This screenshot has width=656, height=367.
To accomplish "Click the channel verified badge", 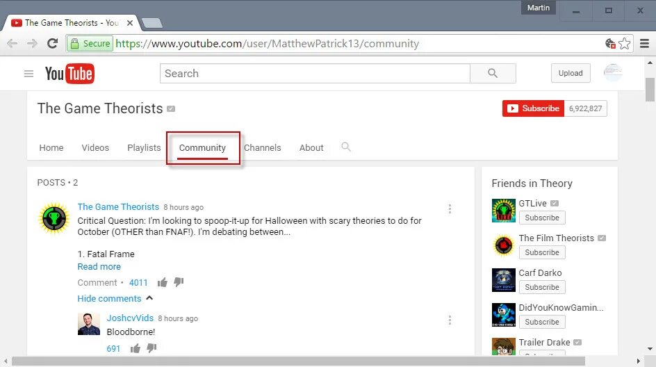I will pyautogui.click(x=171, y=109).
